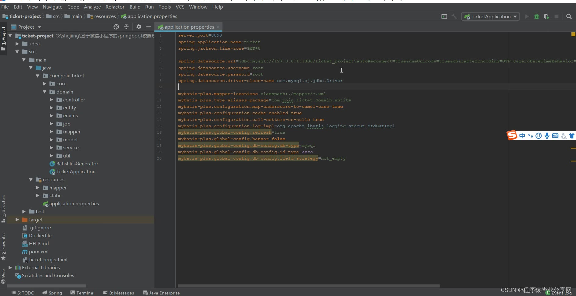Expand the target folder

click(17, 220)
